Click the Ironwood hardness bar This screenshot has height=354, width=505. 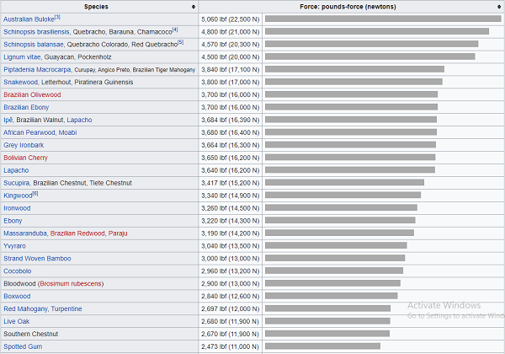pos(341,208)
